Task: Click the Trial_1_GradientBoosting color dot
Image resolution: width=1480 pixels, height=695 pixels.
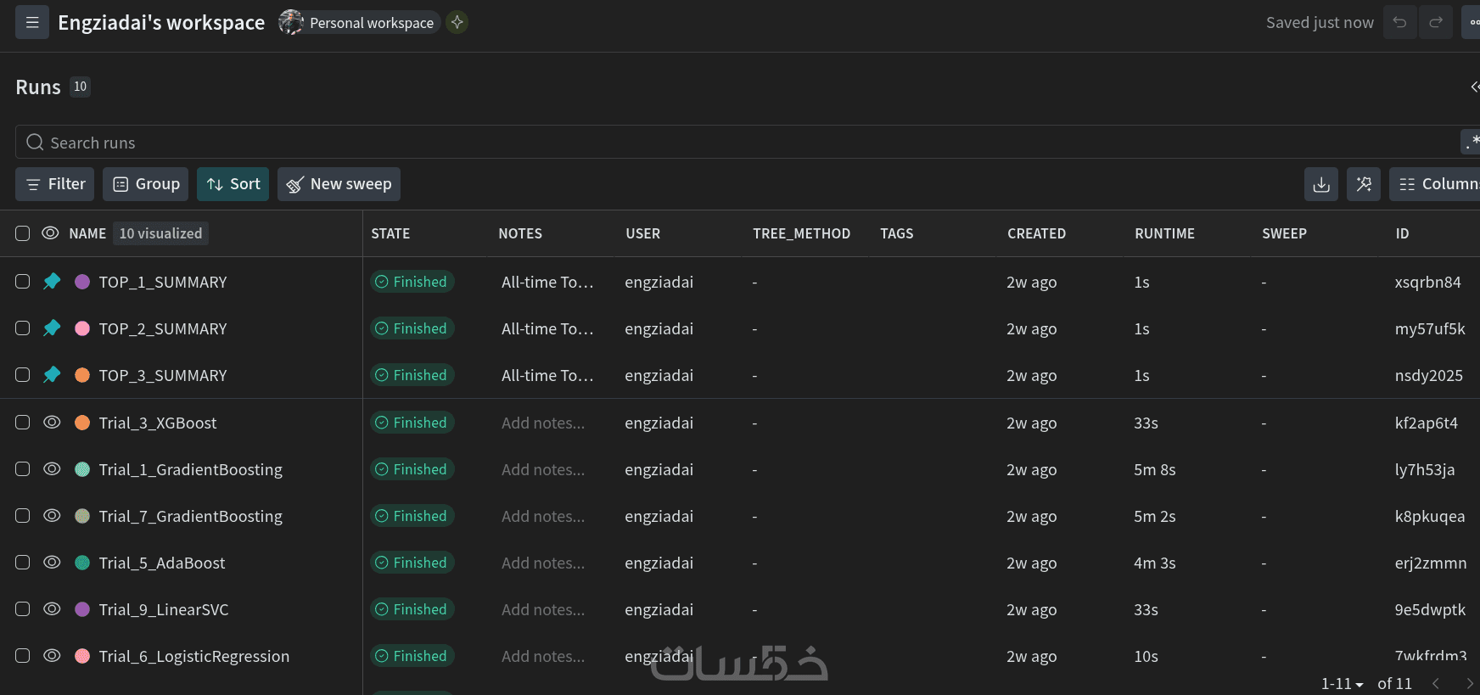Action: pyautogui.click(x=82, y=469)
